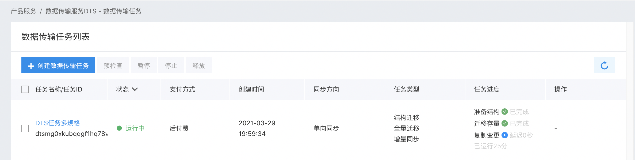Click the green 运行中 status dot
This screenshot has width=635, height=160.
(x=119, y=128)
